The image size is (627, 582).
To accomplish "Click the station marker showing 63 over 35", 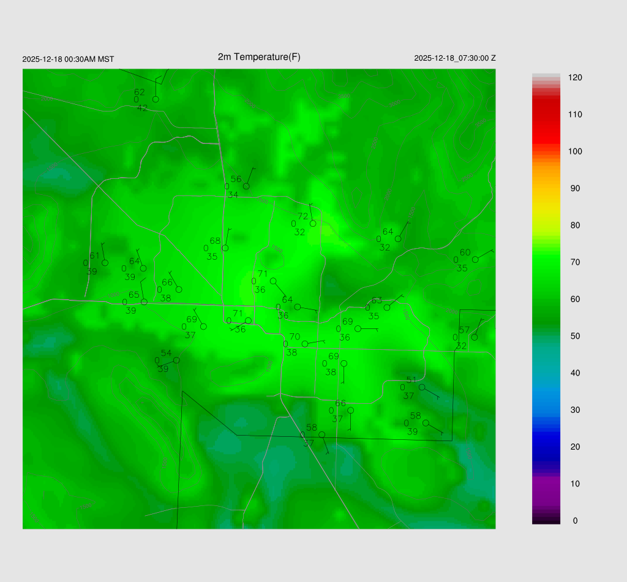I will click(387, 308).
